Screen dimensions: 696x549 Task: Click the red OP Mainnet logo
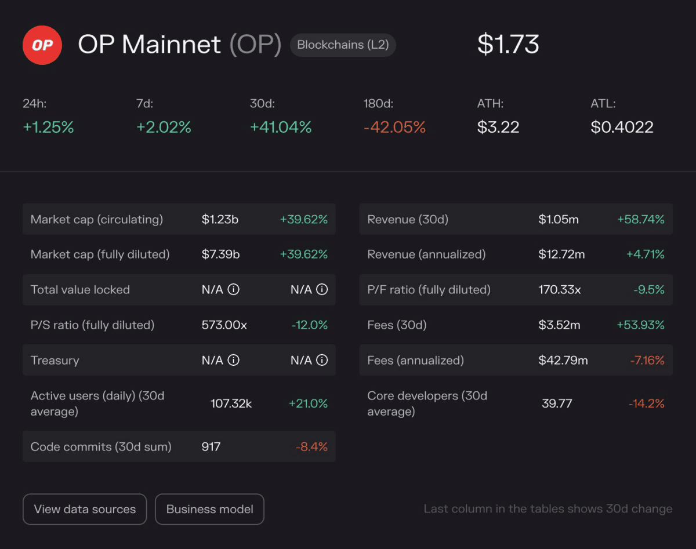pyautogui.click(x=42, y=45)
